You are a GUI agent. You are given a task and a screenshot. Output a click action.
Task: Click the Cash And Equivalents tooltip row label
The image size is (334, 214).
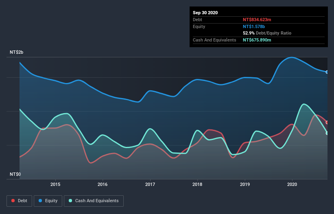coord(214,40)
